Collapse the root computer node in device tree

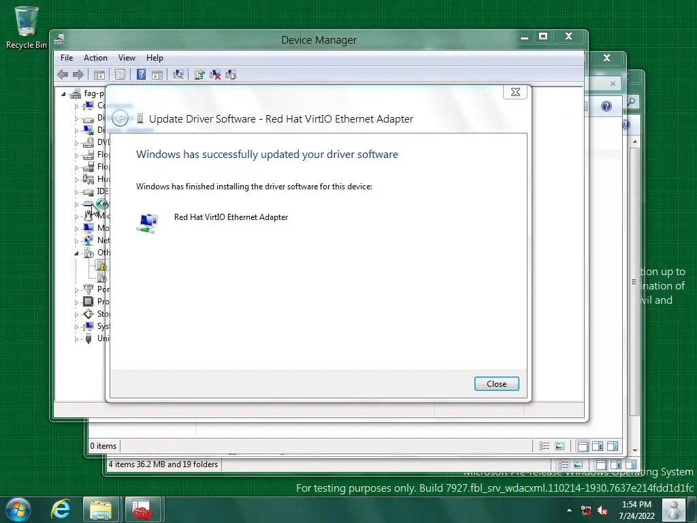[x=63, y=94]
